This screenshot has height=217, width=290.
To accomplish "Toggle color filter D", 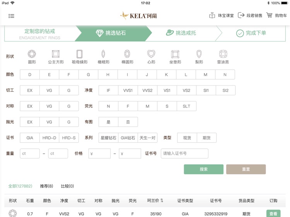I will click(x=30, y=74).
